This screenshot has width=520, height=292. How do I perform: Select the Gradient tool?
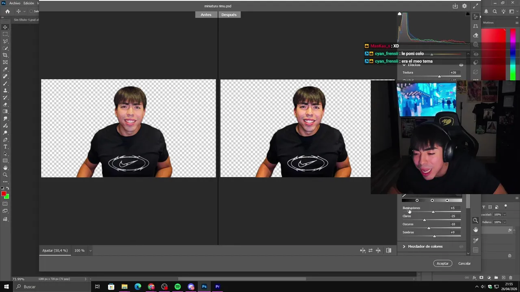click(5, 112)
